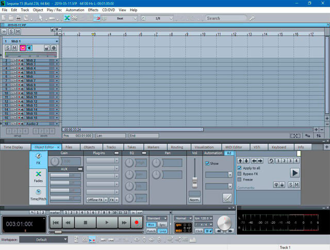Click the Search field in toolbar
Screen dimensions: 330x250
tap(225, 18)
